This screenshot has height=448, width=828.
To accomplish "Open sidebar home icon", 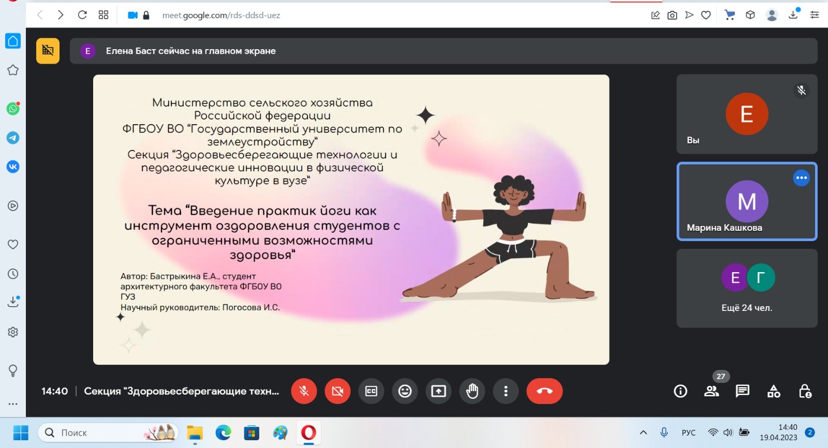I will (x=13, y=41).
